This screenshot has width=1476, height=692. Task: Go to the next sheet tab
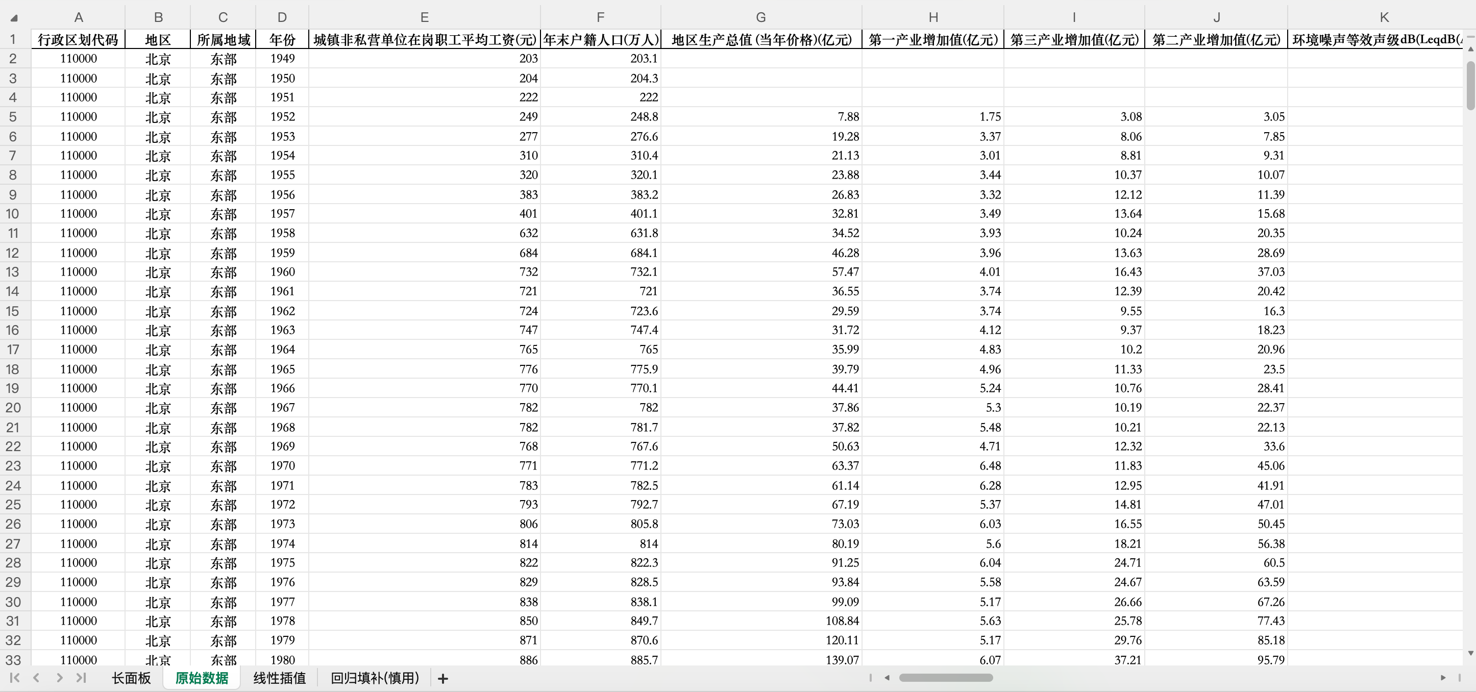click(x=59, y=678)
